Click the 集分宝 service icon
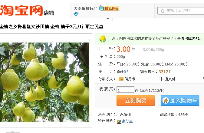This screenshot has width=204, height=133. (x=119, y=121)
